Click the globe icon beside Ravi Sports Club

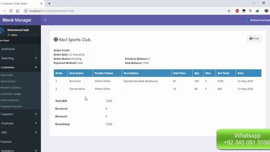point(56,39)
